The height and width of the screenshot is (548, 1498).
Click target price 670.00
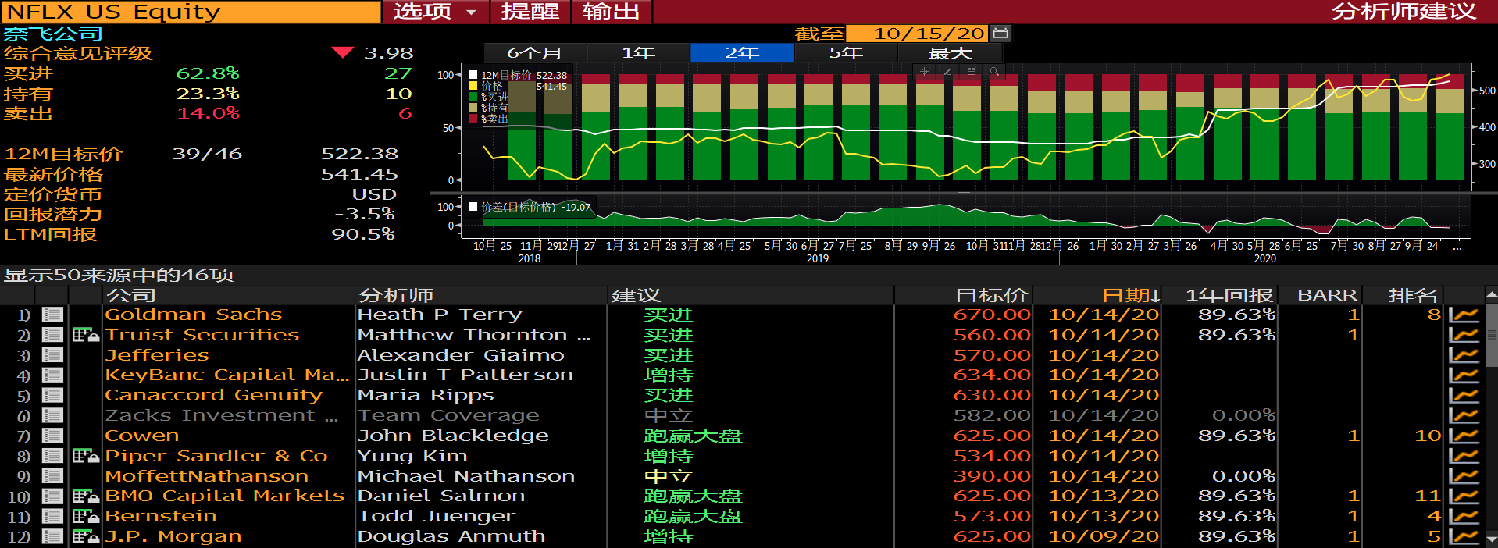[992, 315]
